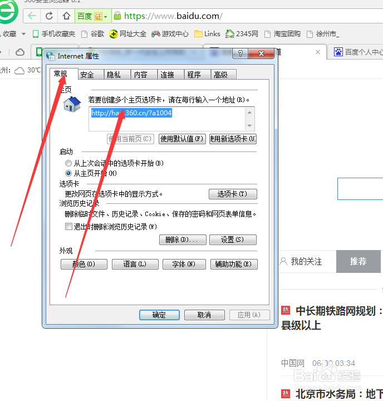Open 语言(L) button
383x401 pixels.
pos(135,264)
